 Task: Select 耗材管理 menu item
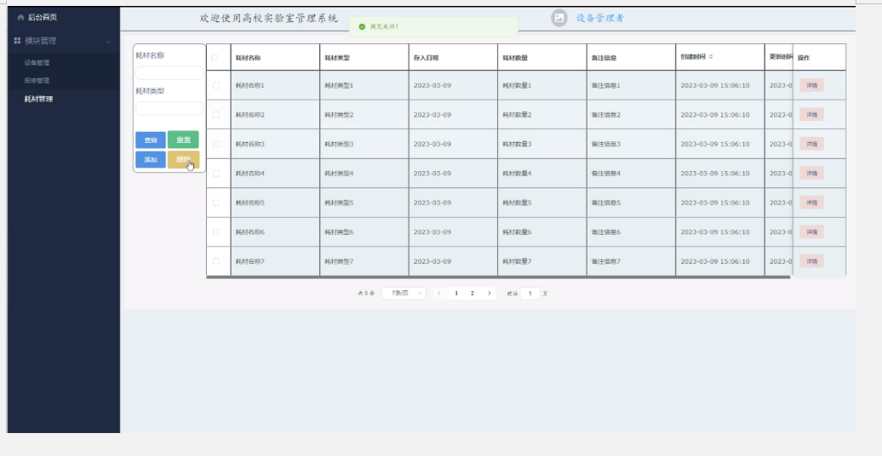pos(38,99)
